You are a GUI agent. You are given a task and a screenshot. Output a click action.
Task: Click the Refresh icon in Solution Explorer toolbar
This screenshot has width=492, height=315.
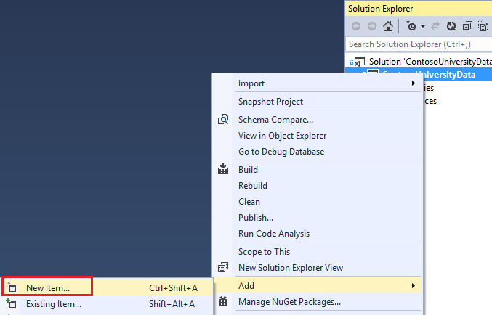point(451,27)
